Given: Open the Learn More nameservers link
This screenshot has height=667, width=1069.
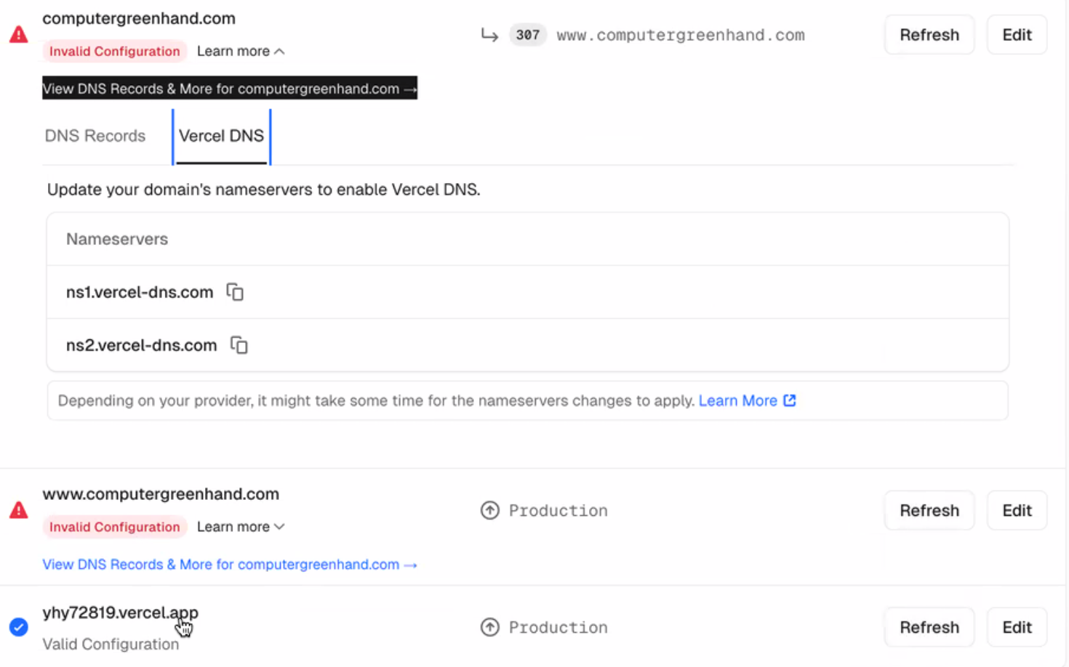Looking at the screenshot, I should tap(738, 400).
